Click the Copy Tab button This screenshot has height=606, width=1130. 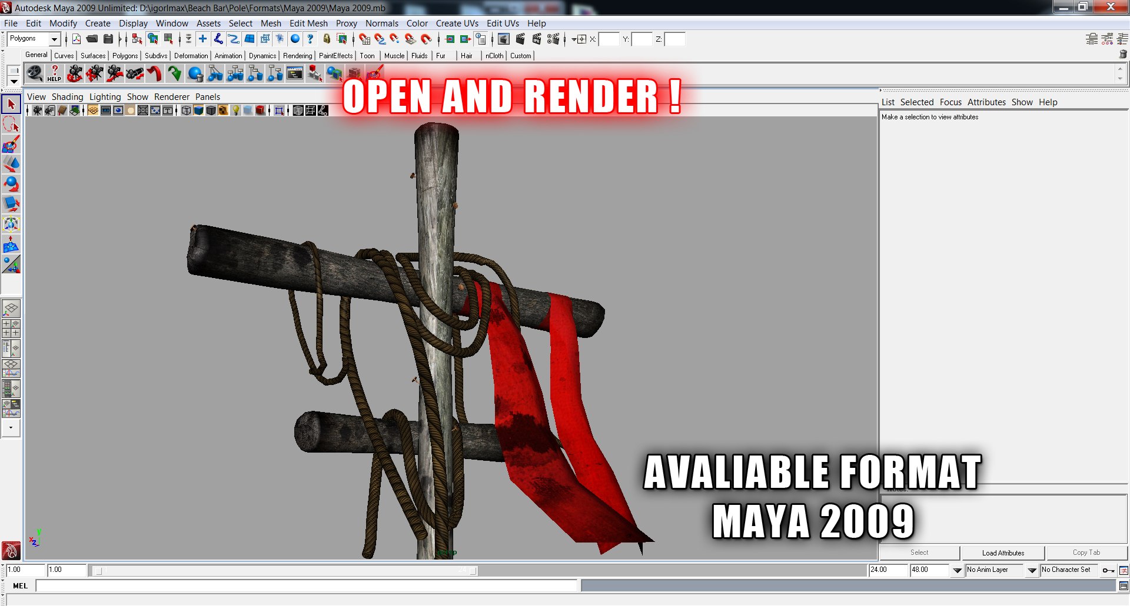[1086, 553]
